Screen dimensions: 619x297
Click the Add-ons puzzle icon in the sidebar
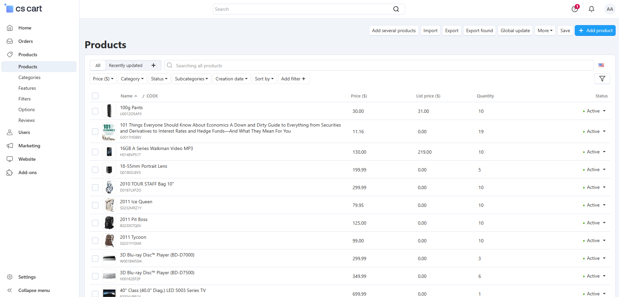[10, 172]
